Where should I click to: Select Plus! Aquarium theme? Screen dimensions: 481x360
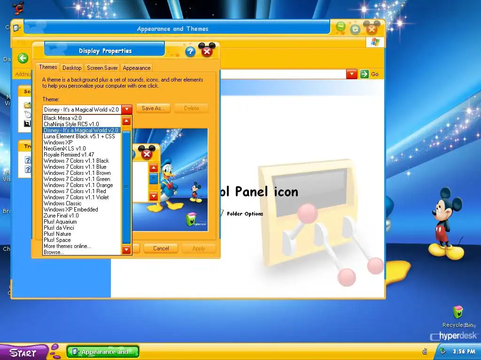(x=82, y=222)
